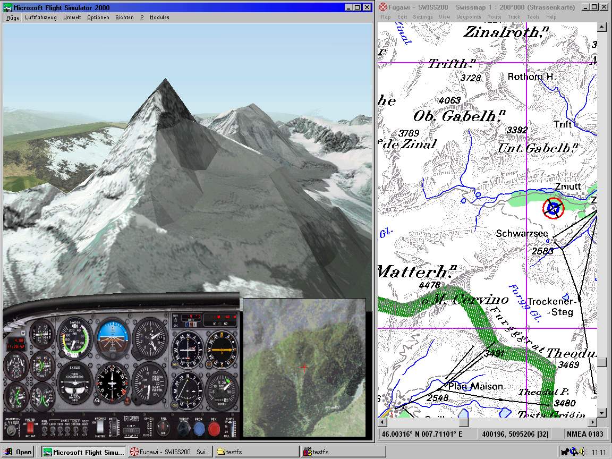Image resolution: width=612 pixels, height=459 pixels.
Task: Expand the Sichten menu
Action: coord(124,18)
